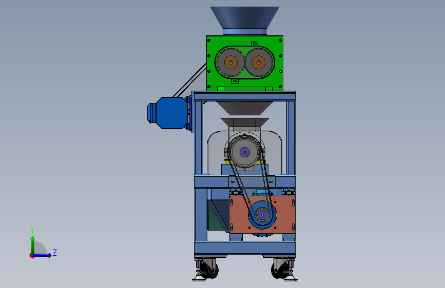
Task: Select the top frame crossbeam under green housing
Action: click(245, 96)
